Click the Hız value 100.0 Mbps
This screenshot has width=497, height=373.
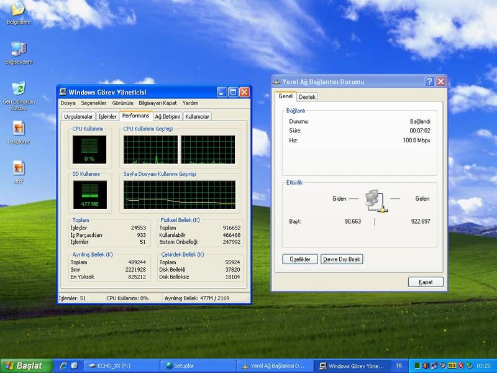pyautogui.click(x=416, y=140)
